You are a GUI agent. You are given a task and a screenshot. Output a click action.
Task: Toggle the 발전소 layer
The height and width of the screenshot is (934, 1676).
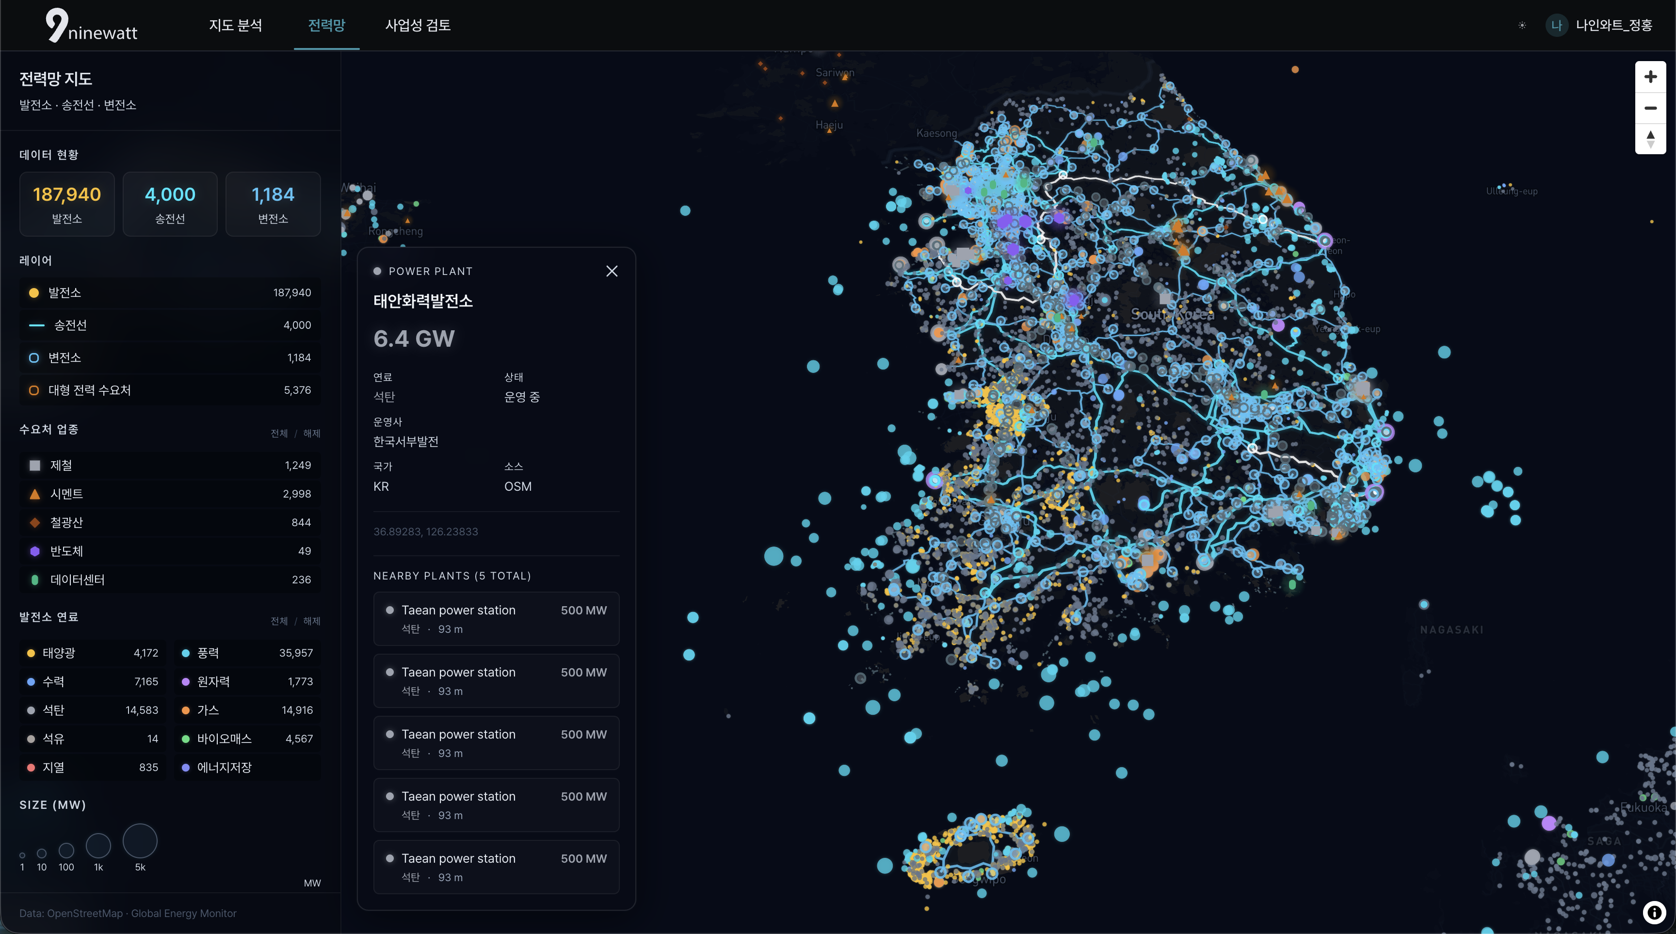coord(170,293)
